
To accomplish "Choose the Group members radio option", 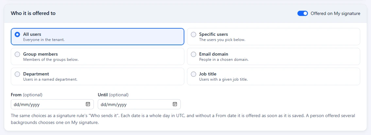I will 17,54.
